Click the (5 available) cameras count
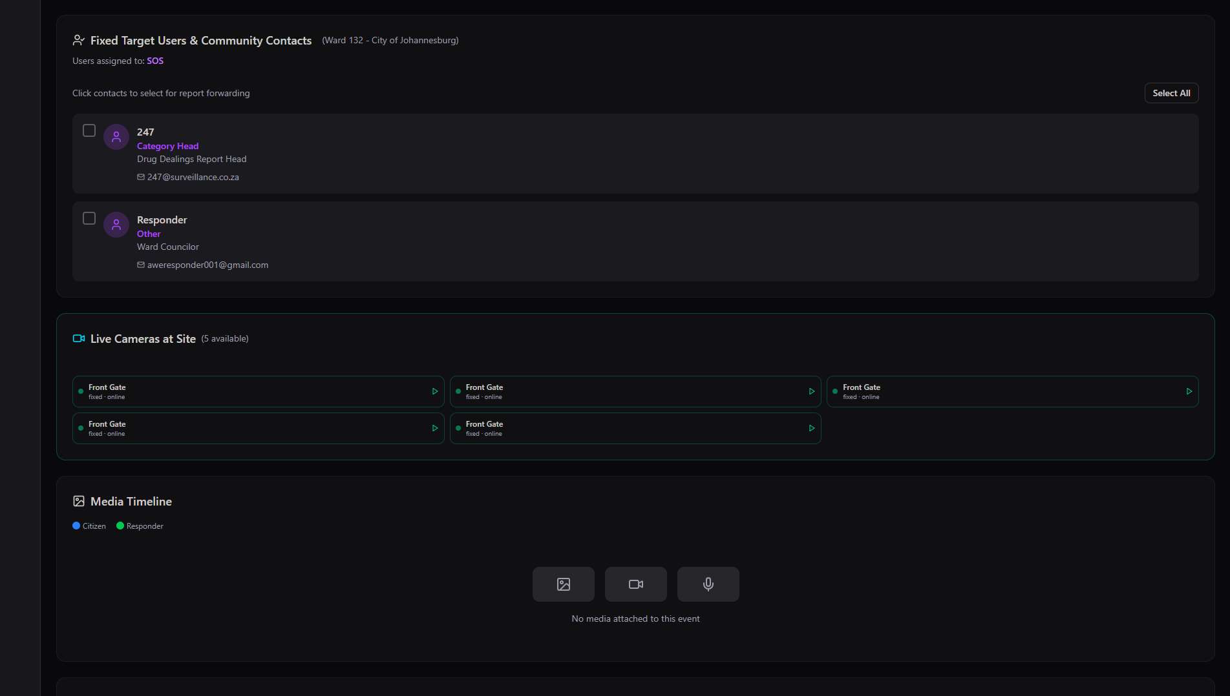 225,338
